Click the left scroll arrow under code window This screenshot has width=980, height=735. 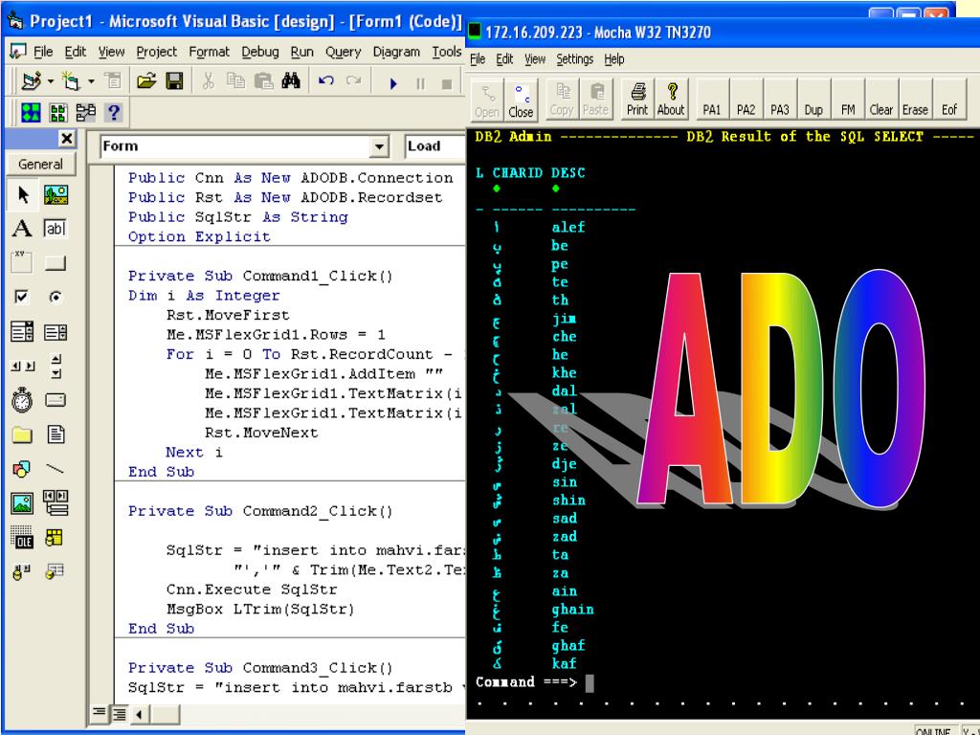(139, 714)
